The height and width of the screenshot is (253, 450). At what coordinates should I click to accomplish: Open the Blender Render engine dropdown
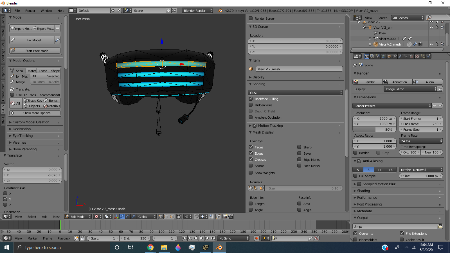tap(197, 10)
